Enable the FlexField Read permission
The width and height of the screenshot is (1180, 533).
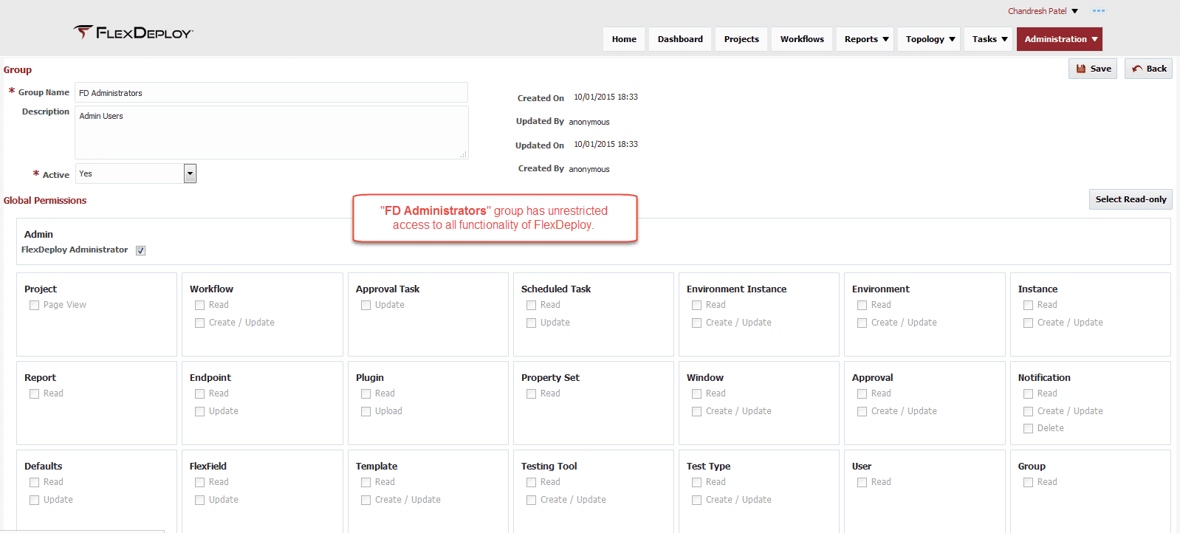[199, 482]
